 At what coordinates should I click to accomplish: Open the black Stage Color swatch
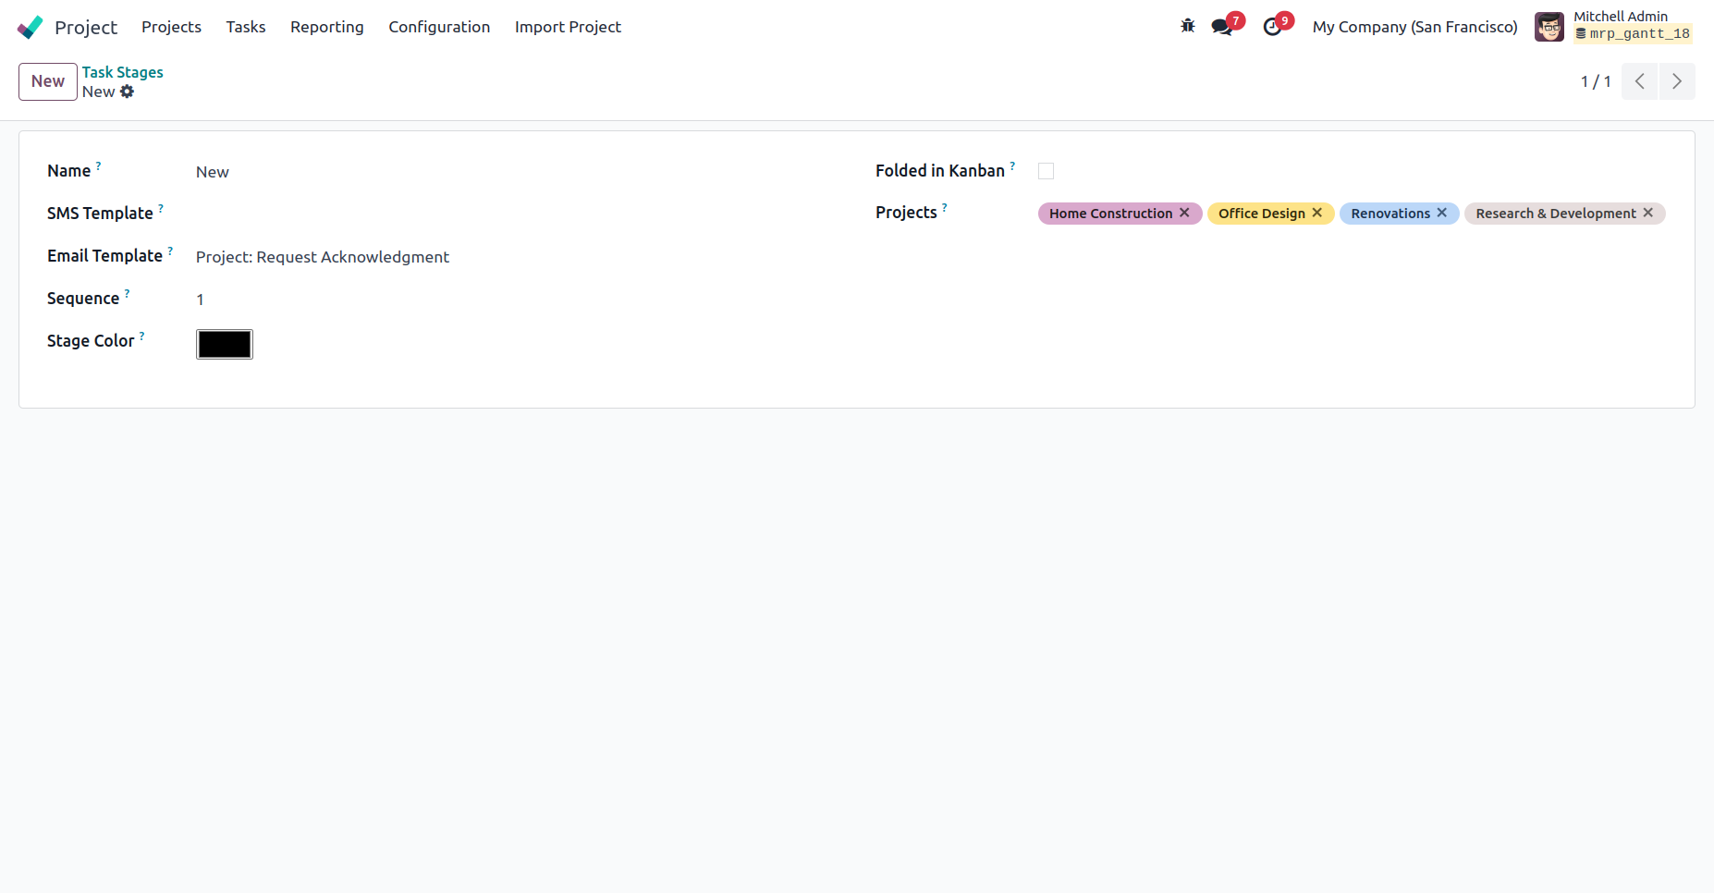[x=224, y=344]
